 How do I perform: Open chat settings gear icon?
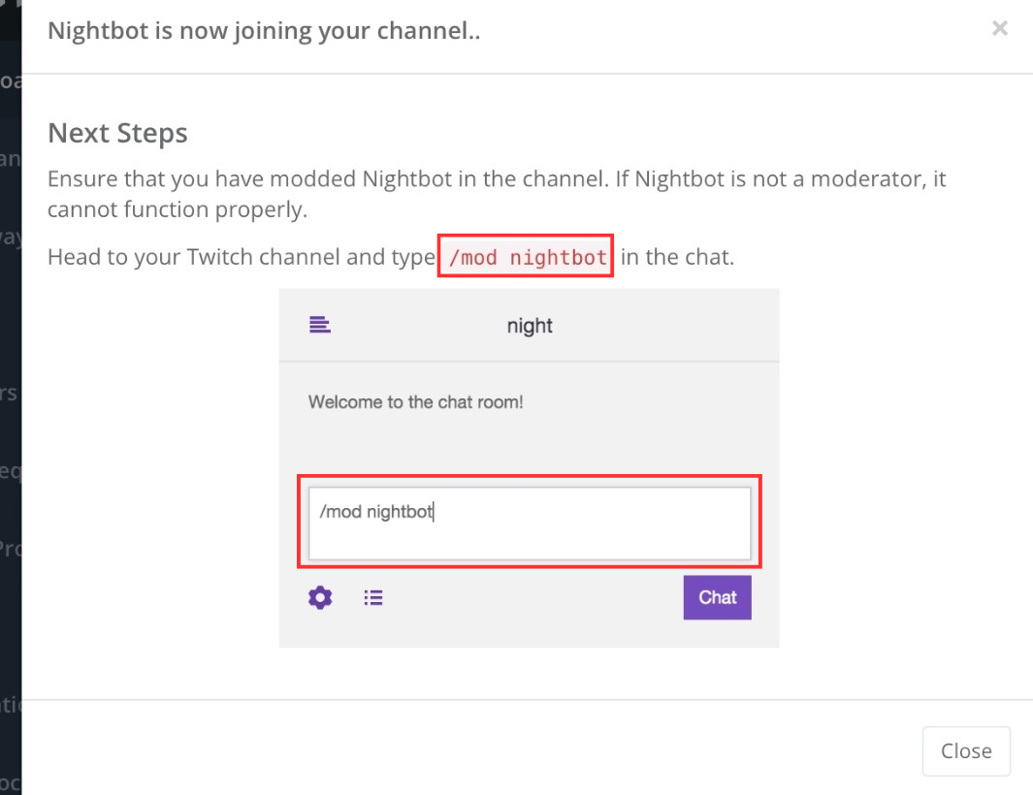(320, 597)
